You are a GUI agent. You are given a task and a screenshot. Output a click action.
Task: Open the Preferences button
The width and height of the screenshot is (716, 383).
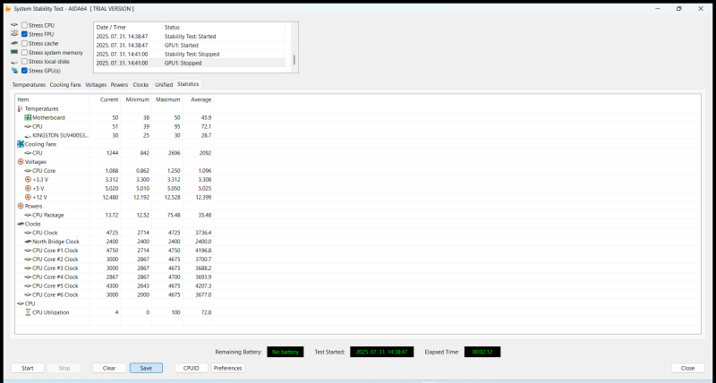point(228,368)
